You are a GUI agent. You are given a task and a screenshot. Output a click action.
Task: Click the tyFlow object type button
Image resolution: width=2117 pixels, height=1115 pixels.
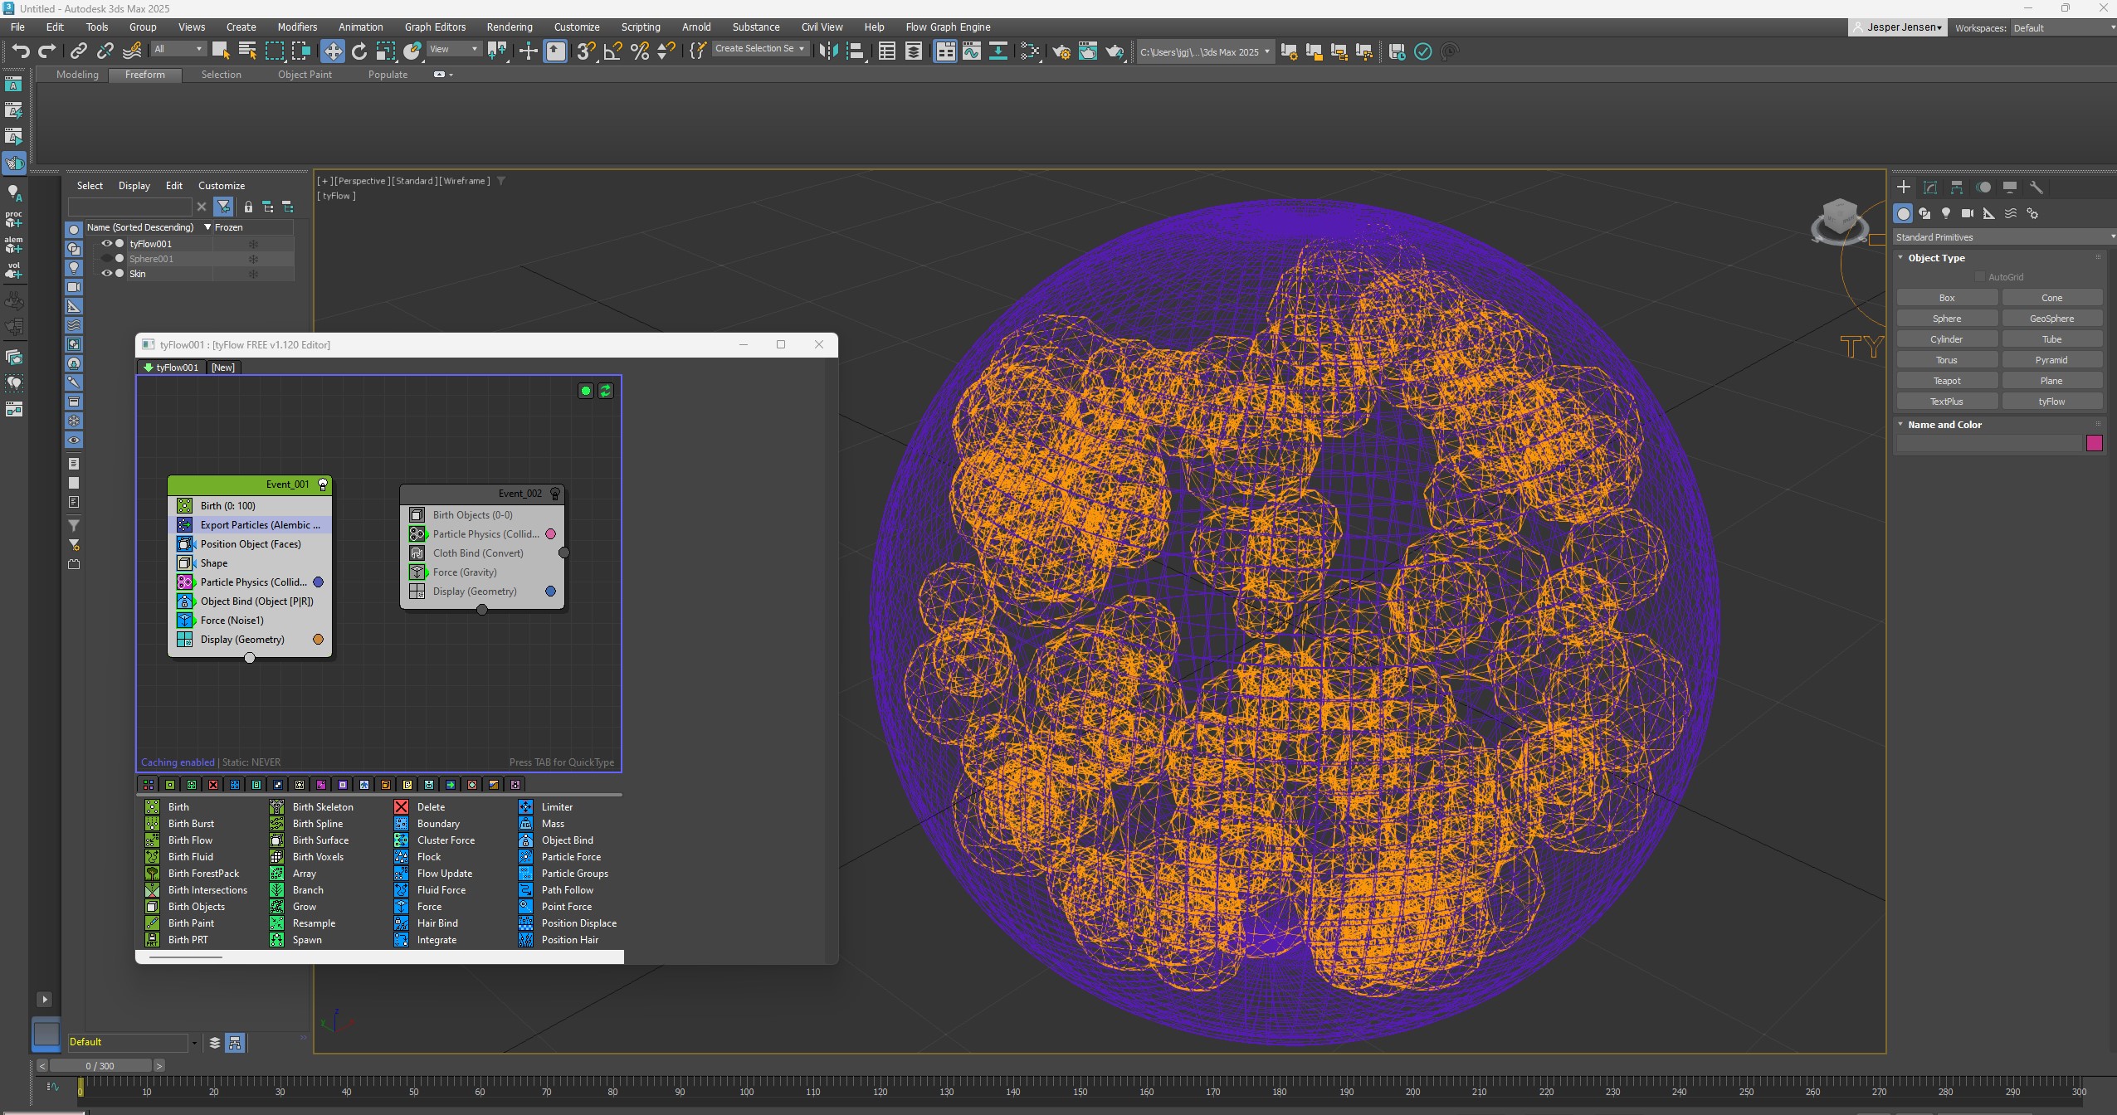click(x=2051, y=402)
